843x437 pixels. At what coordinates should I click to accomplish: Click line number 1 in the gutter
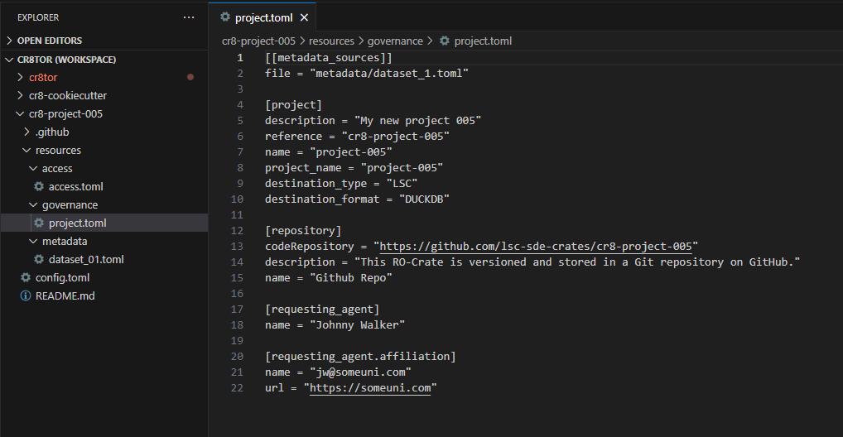click(240, 57)
